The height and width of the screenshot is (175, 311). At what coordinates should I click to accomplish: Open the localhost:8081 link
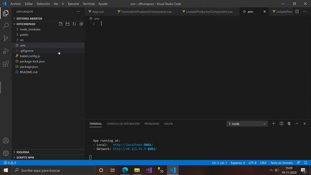(x=133, y=145)
